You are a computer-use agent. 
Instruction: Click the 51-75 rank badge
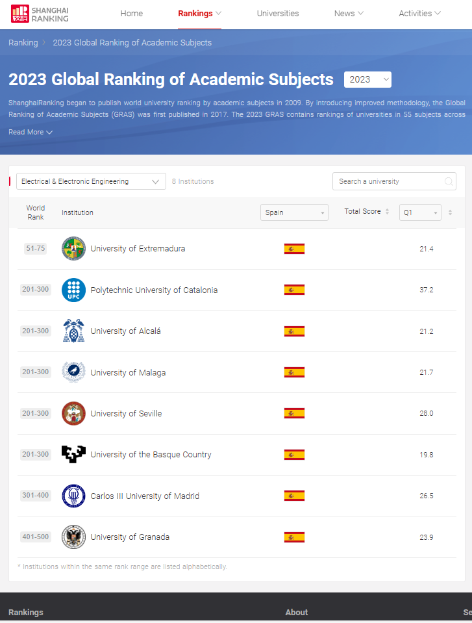35,249
